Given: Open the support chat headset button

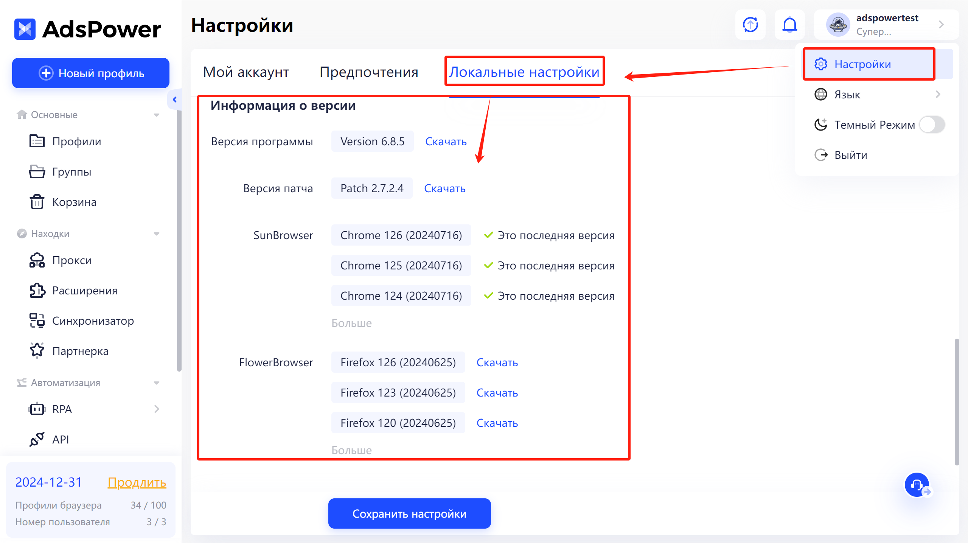Looking at the screenshot, I should pos(917,485).
